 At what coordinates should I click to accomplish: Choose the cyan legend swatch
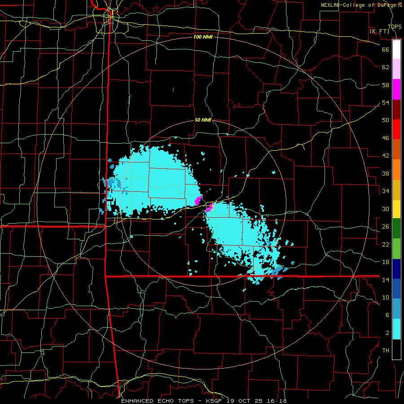click(396, 329)
